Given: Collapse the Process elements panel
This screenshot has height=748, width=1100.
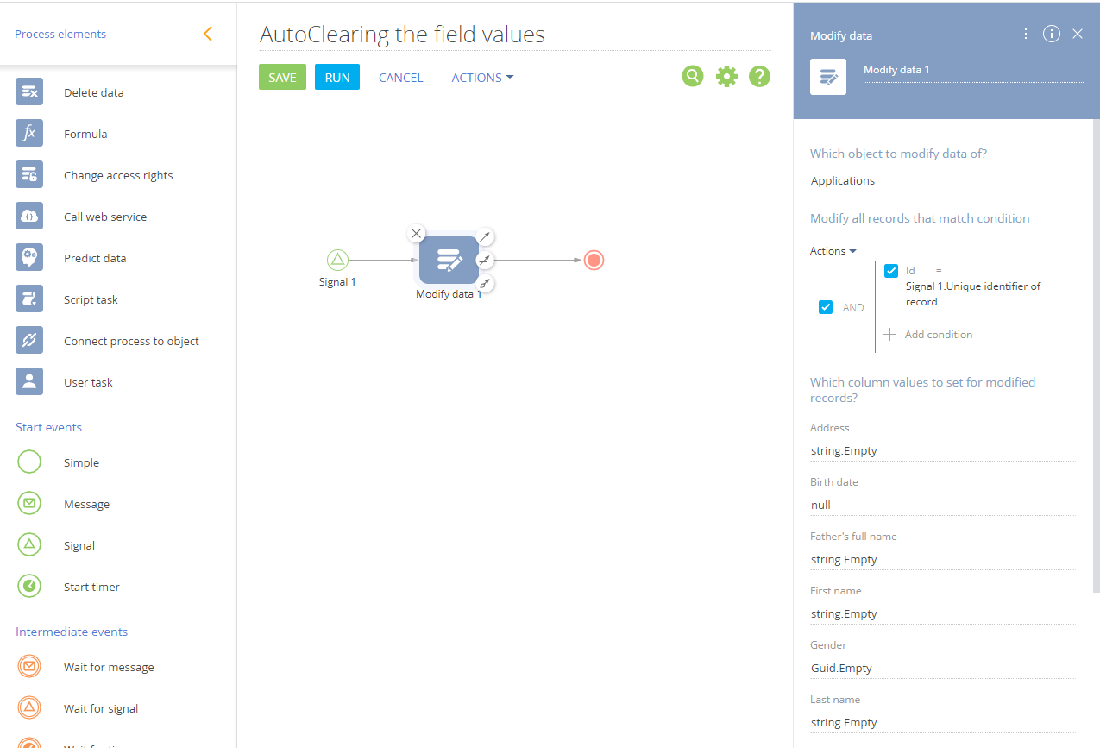Looking at the screenshot, I should [207, 34].
